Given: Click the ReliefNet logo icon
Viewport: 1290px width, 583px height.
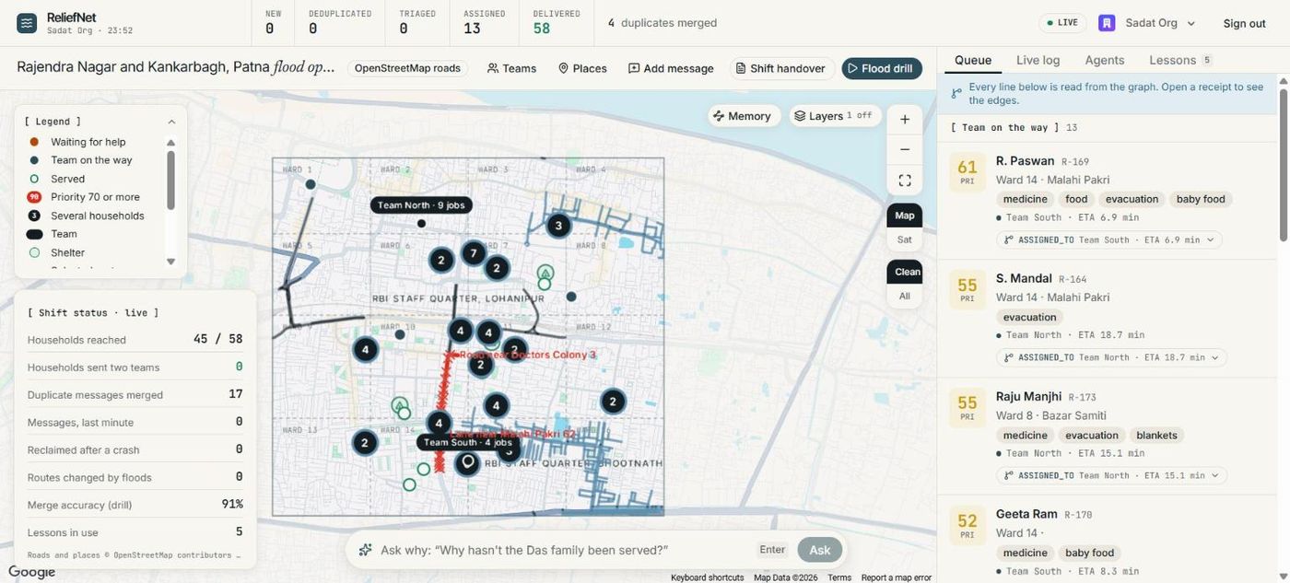Looking at the screenshot, I should pos(27,23).
